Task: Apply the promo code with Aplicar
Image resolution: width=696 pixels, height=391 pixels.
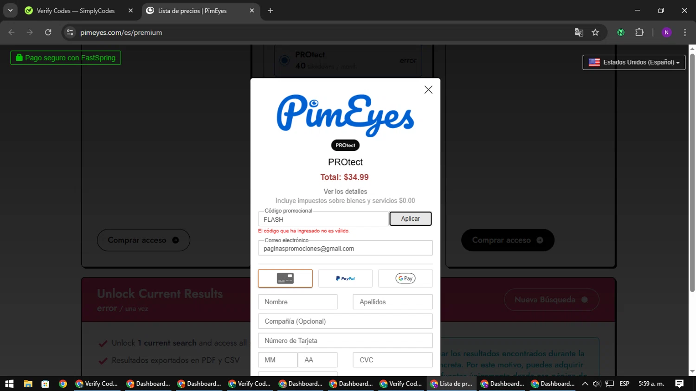Action: coord(411,219)
